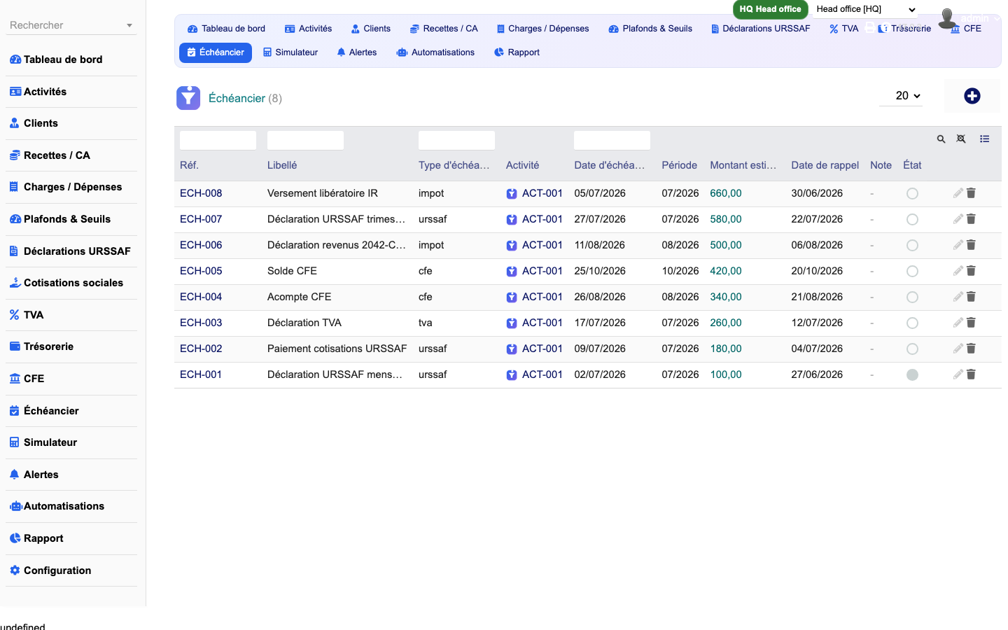
Task: Sort by the Date de rappel column header
Action: click(x=825, y=165)
